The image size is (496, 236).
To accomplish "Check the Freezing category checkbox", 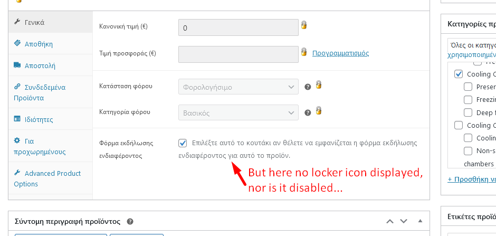I will pos(468,100).
